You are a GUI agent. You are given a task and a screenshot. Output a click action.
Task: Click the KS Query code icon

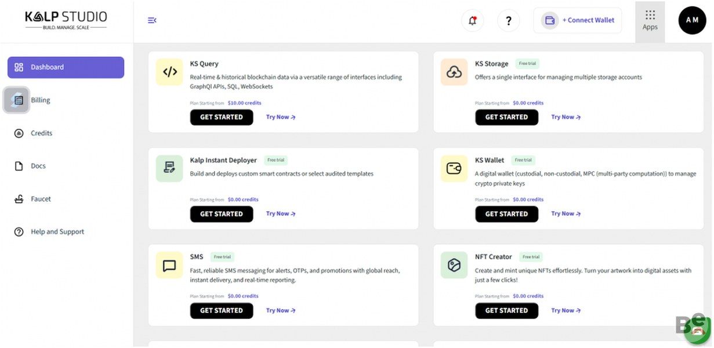[x=169, y=72]
